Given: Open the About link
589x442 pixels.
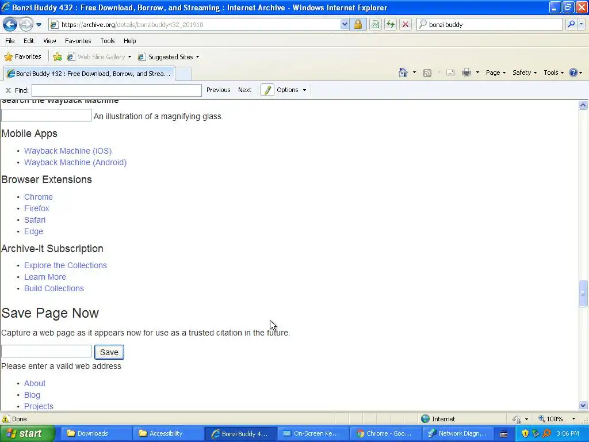Looking at the screenshot, I should point(35,383).
